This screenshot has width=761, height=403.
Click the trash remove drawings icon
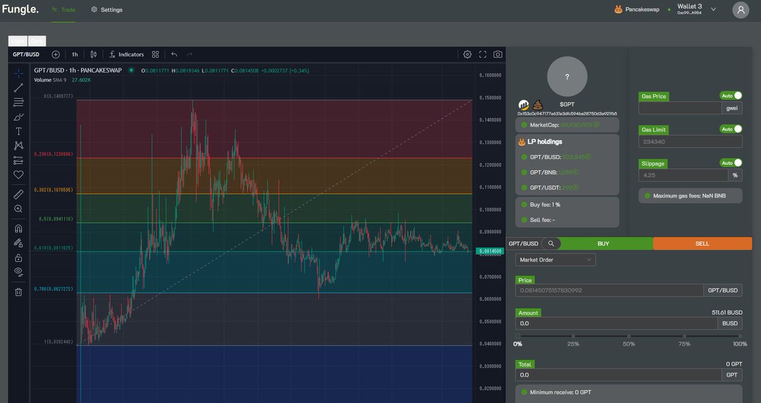18,291
